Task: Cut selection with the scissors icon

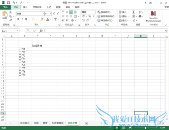Action: click(x=10, y=12)
